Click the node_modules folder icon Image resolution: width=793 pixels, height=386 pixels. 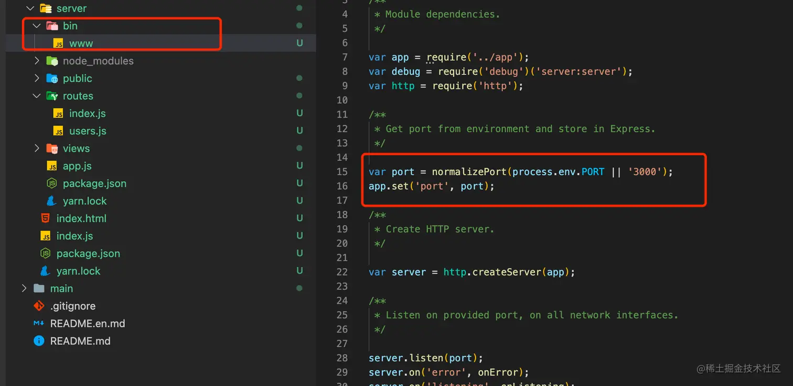point(52,61)
